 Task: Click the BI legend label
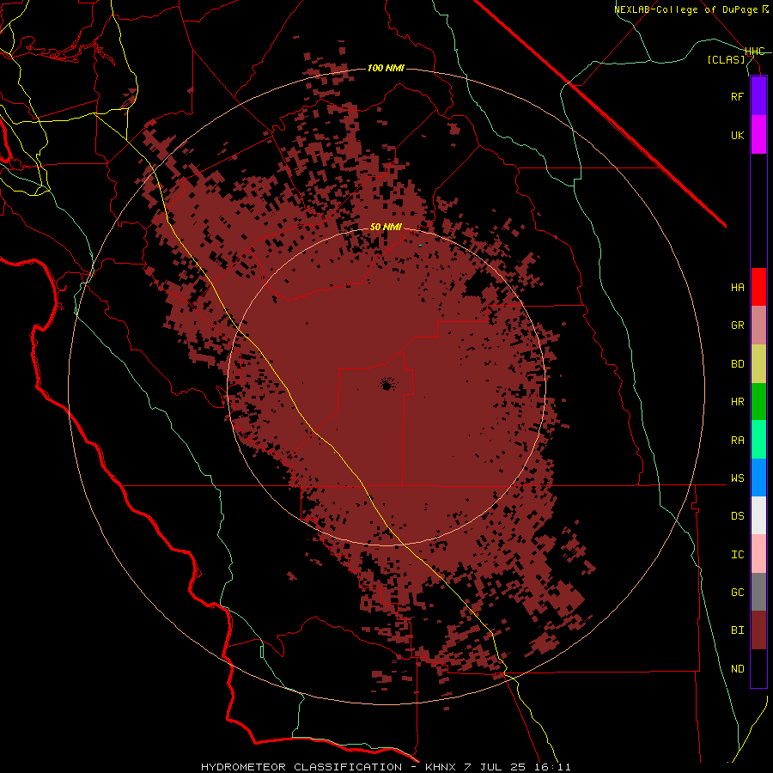click(x=738, y=630)
